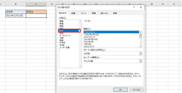Close the cell format dialog
This screenshot has height=93, width=182.
[x=141, y=7]
